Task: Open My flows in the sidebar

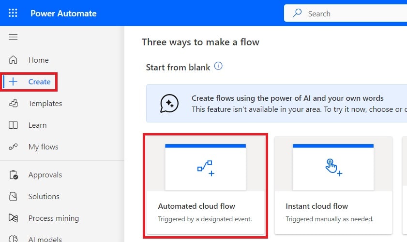Action: coord(44,147)
